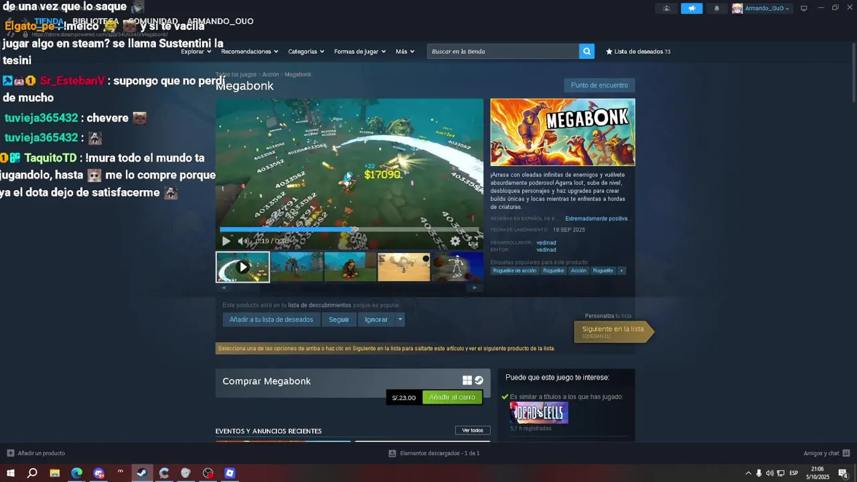Select the skeleton screenshot thumbnail
The width and height of the screenshot is (857, 482).
(457, 266)
